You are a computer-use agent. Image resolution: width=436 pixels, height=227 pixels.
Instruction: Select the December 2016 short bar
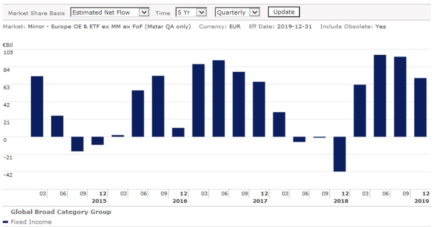pyautogui.click(x=178, y=132)
